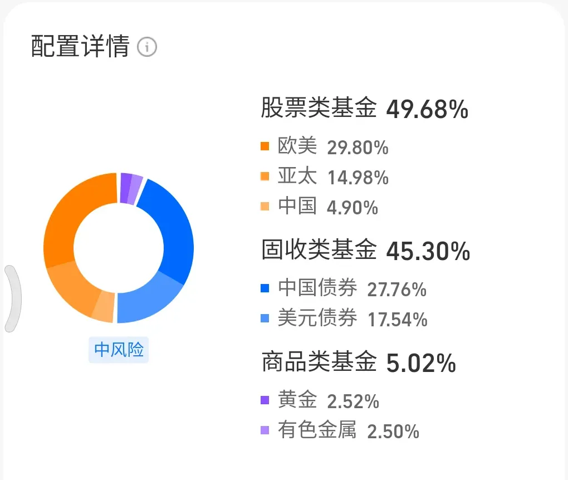This screenshot has width=568, height=480.
Task: Click the info icon beside 配置详情
Action: point(148,47)
